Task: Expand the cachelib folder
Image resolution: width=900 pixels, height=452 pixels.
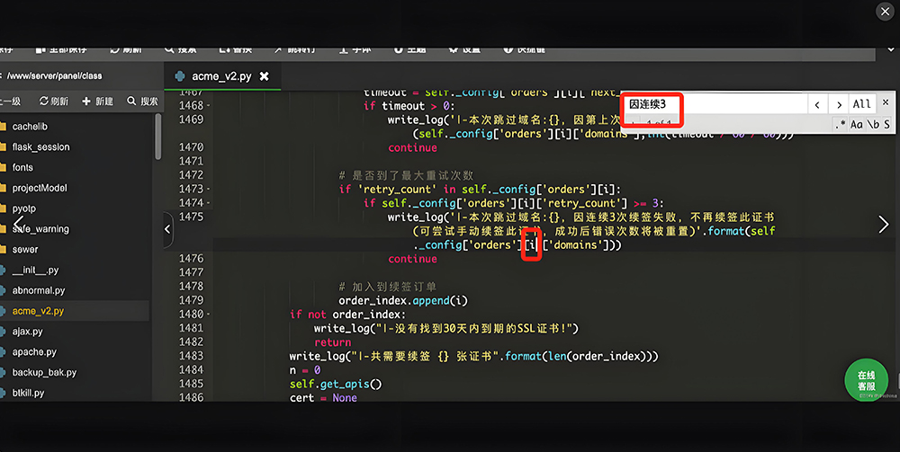Action: point(31,127)
